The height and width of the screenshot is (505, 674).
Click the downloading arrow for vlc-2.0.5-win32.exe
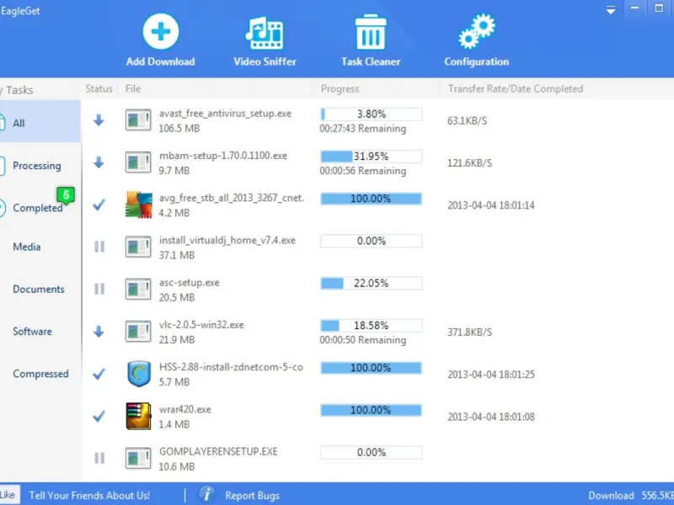pyautogui.click(x=99, y=332)
